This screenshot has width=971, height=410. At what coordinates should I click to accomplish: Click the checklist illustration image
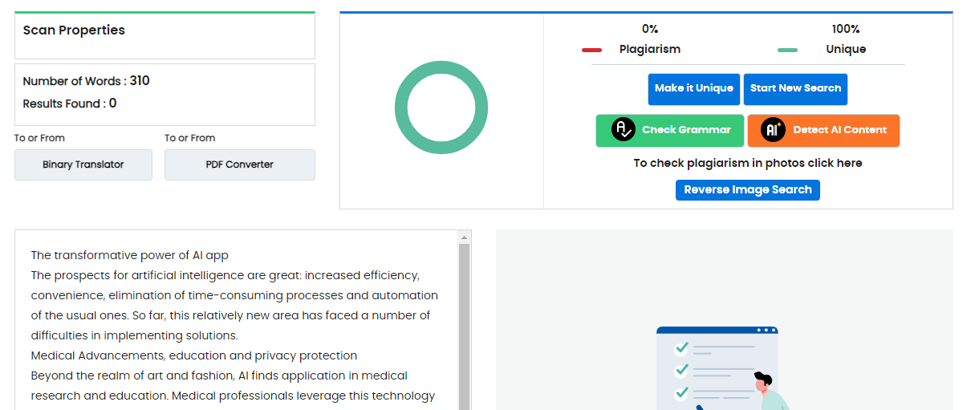tap(724, 367)
